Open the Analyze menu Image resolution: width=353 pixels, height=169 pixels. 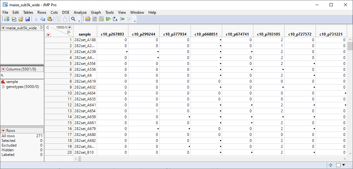click(x=80, y=12)
